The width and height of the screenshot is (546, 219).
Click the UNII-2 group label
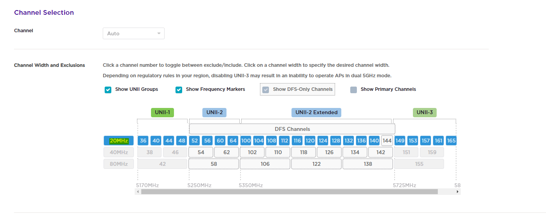click(214, 113)
